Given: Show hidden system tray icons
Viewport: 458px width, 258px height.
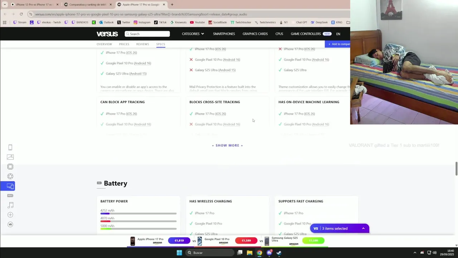Looking at the screenshot, I should point(415,253).
